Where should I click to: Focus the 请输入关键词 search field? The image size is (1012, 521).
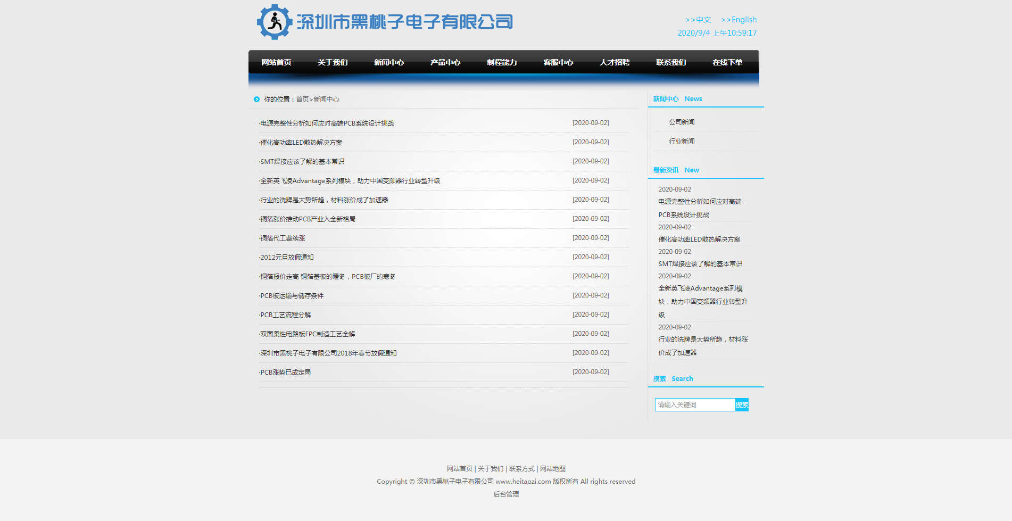(x=695, y=405)
